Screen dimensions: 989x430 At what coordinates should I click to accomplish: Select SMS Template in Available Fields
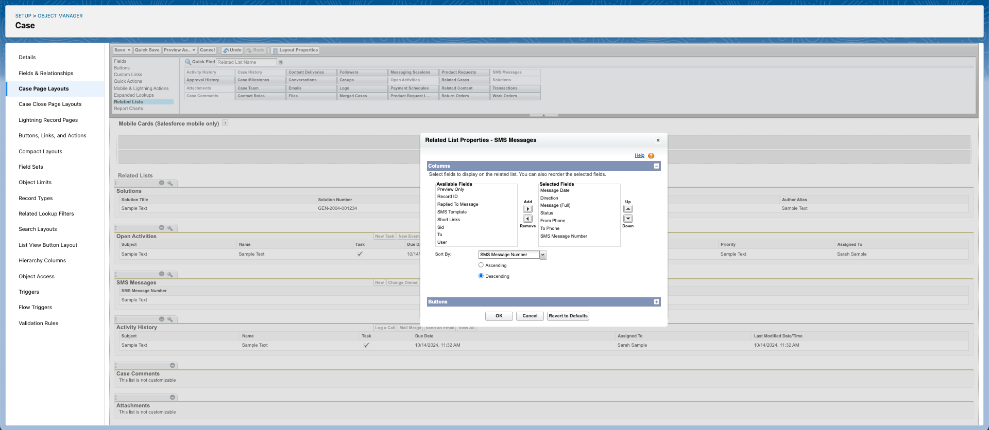click(x=452, y=212)
